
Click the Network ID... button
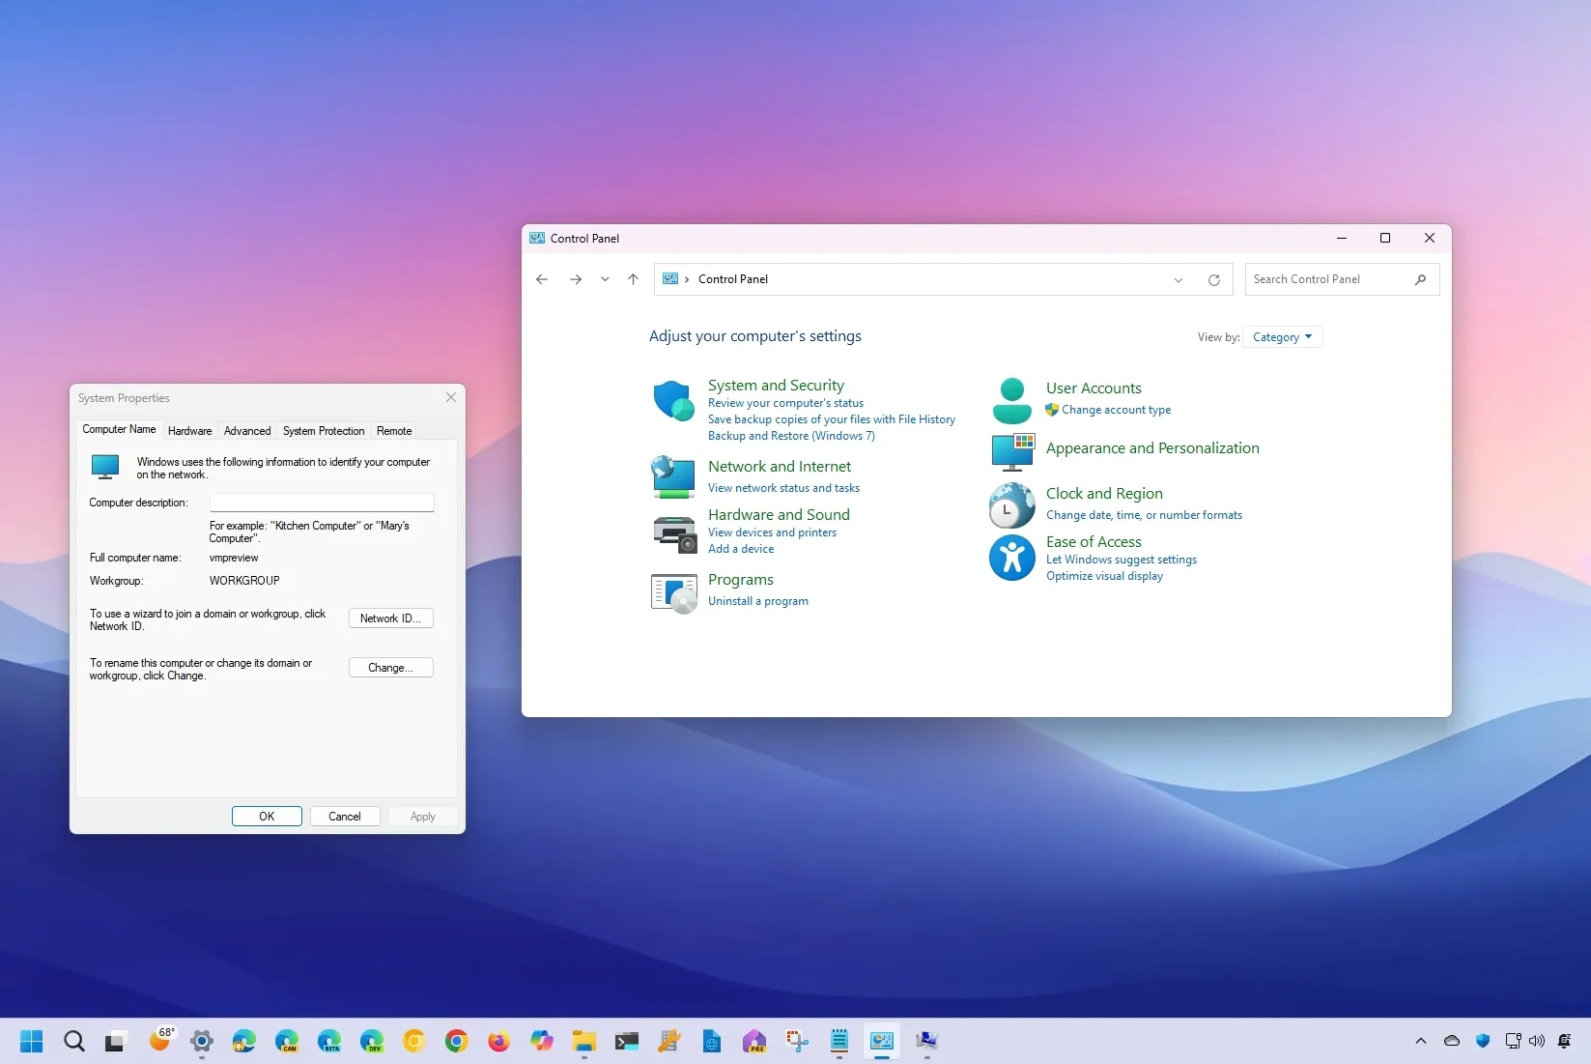click(x=391, y=618)
